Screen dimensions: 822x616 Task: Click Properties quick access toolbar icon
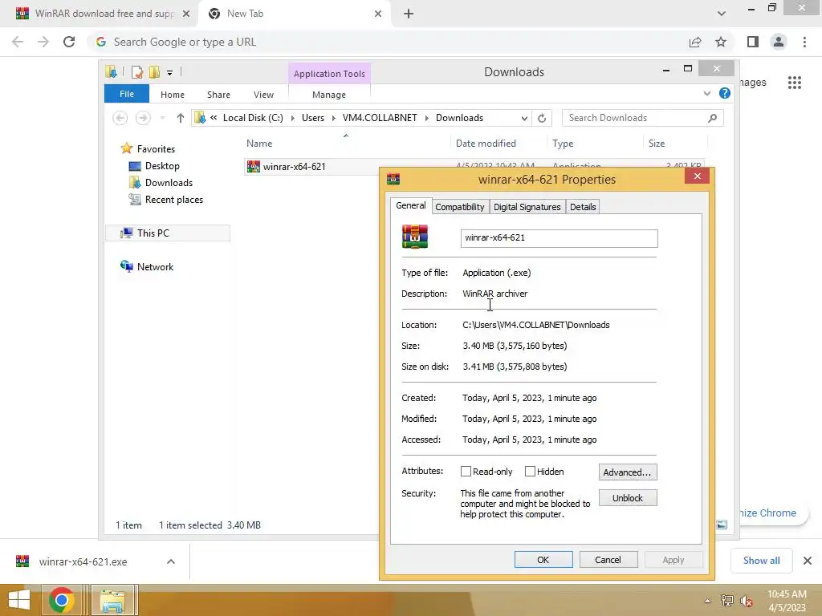pyautogui.click(x=136, y=71)
